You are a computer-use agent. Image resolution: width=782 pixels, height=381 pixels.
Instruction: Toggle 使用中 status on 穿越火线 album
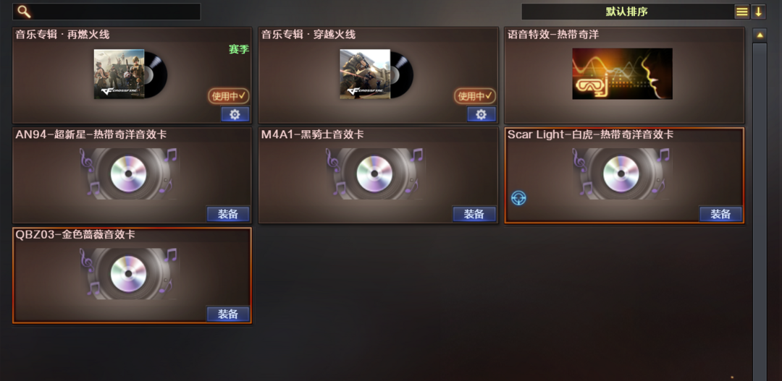click(475, 96)
